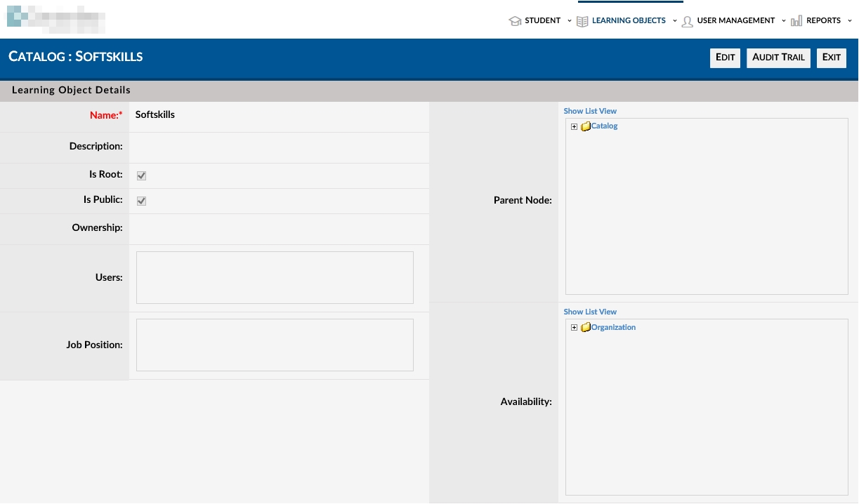Open the Student menu dropdown arrow
The image size is (859, 504).
coord(570,21)
